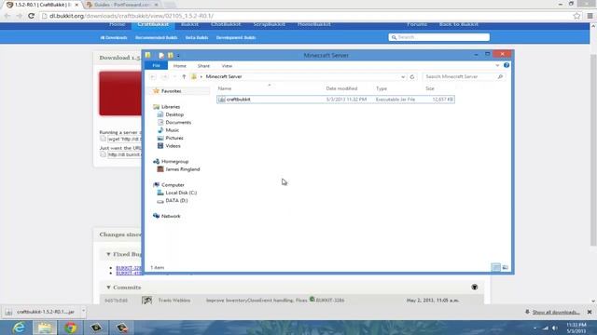Open Internet Explorer from the taskbar

(19, 328)
